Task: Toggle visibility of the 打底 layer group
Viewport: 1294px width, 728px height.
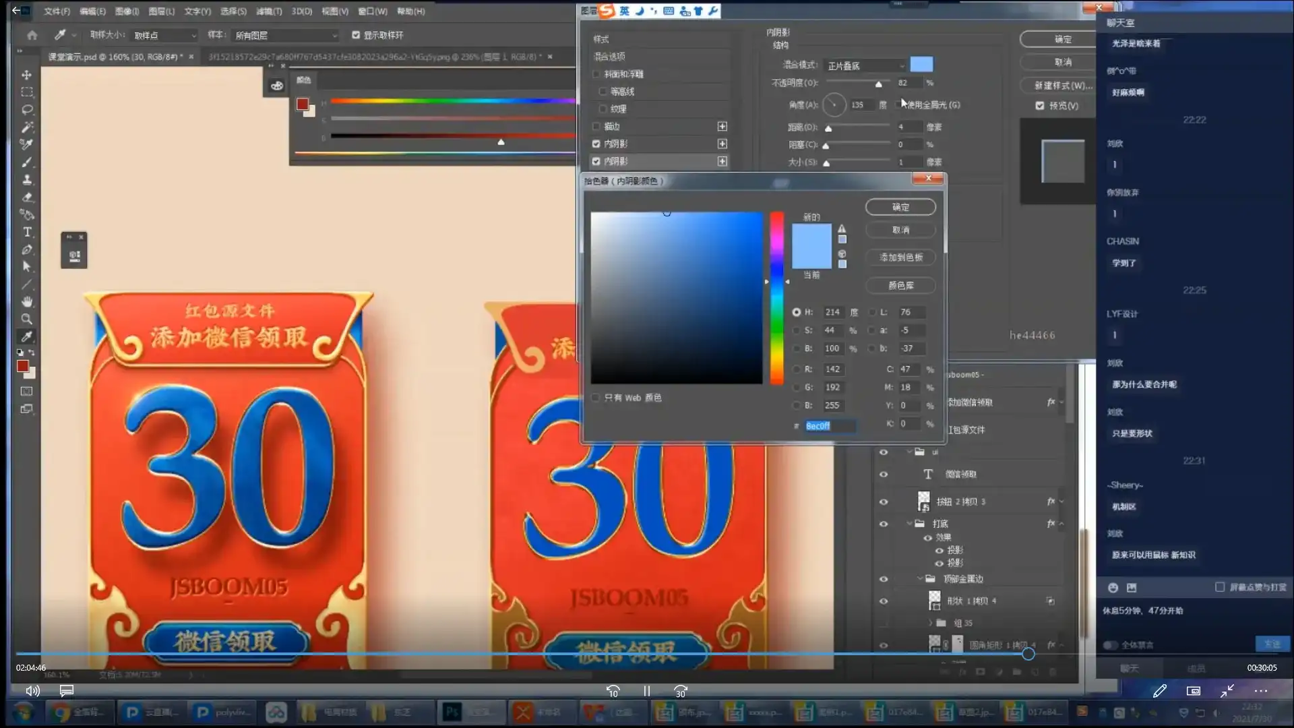Action: tap(884, 523)
